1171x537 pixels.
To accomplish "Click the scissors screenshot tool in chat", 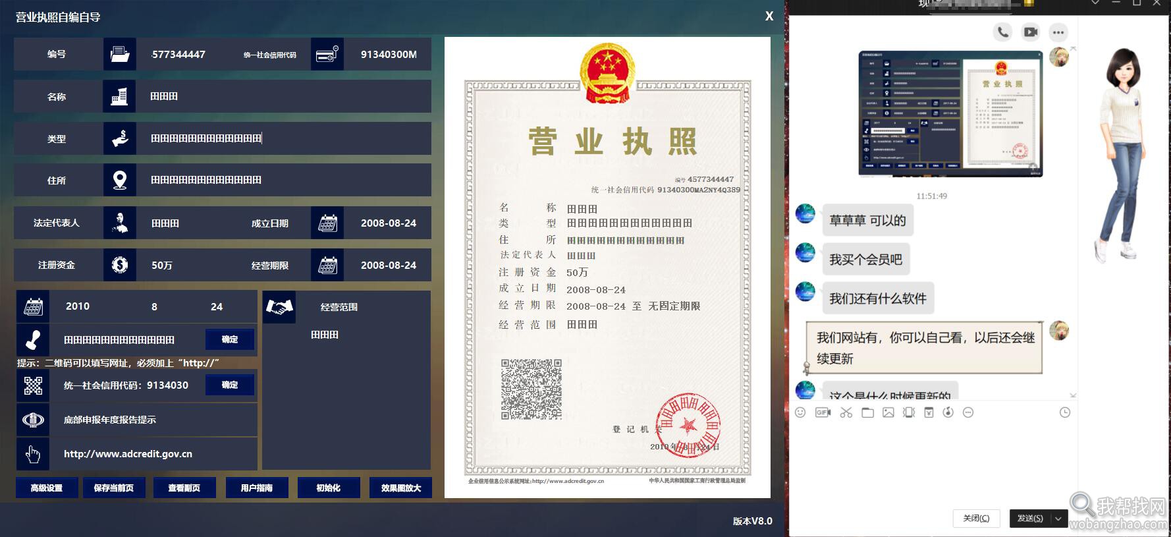I will click(x=846, y=412).
